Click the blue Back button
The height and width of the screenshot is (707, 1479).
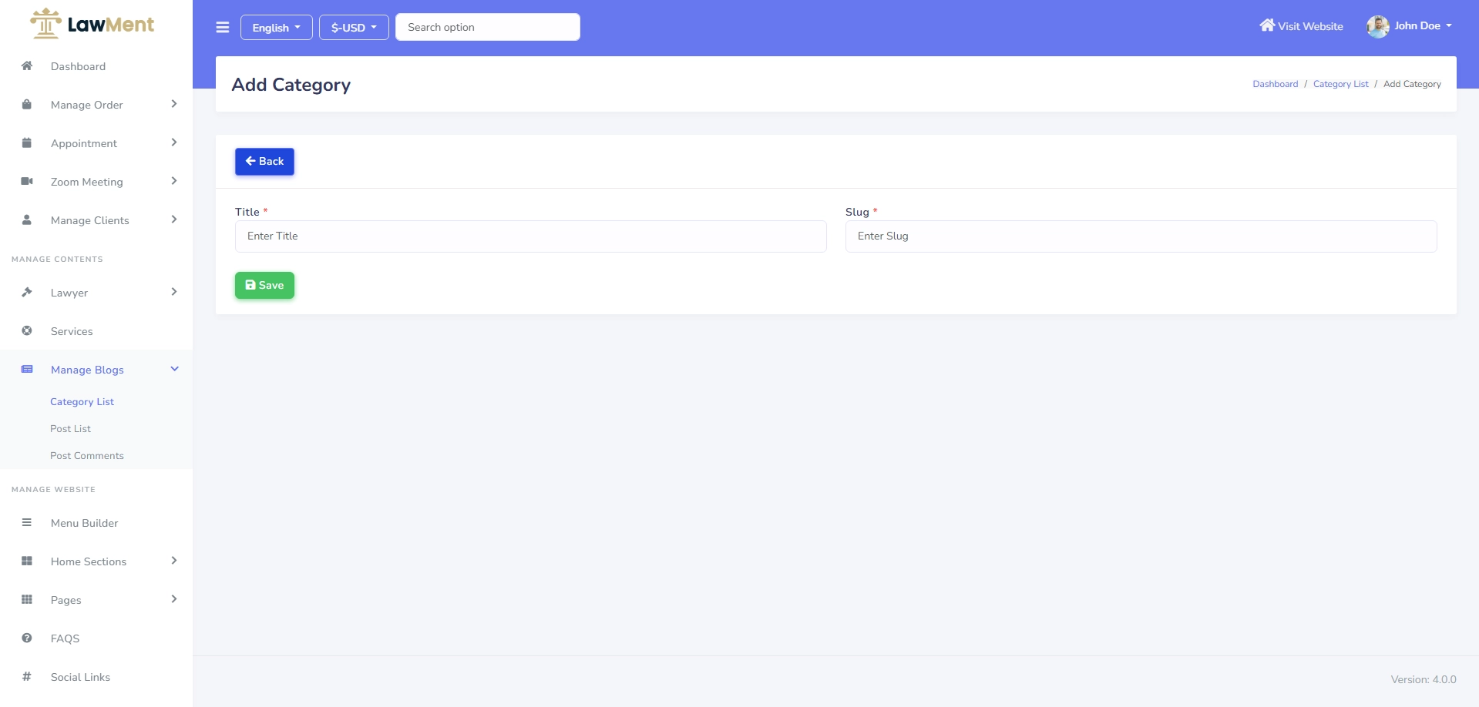(264, 162)
